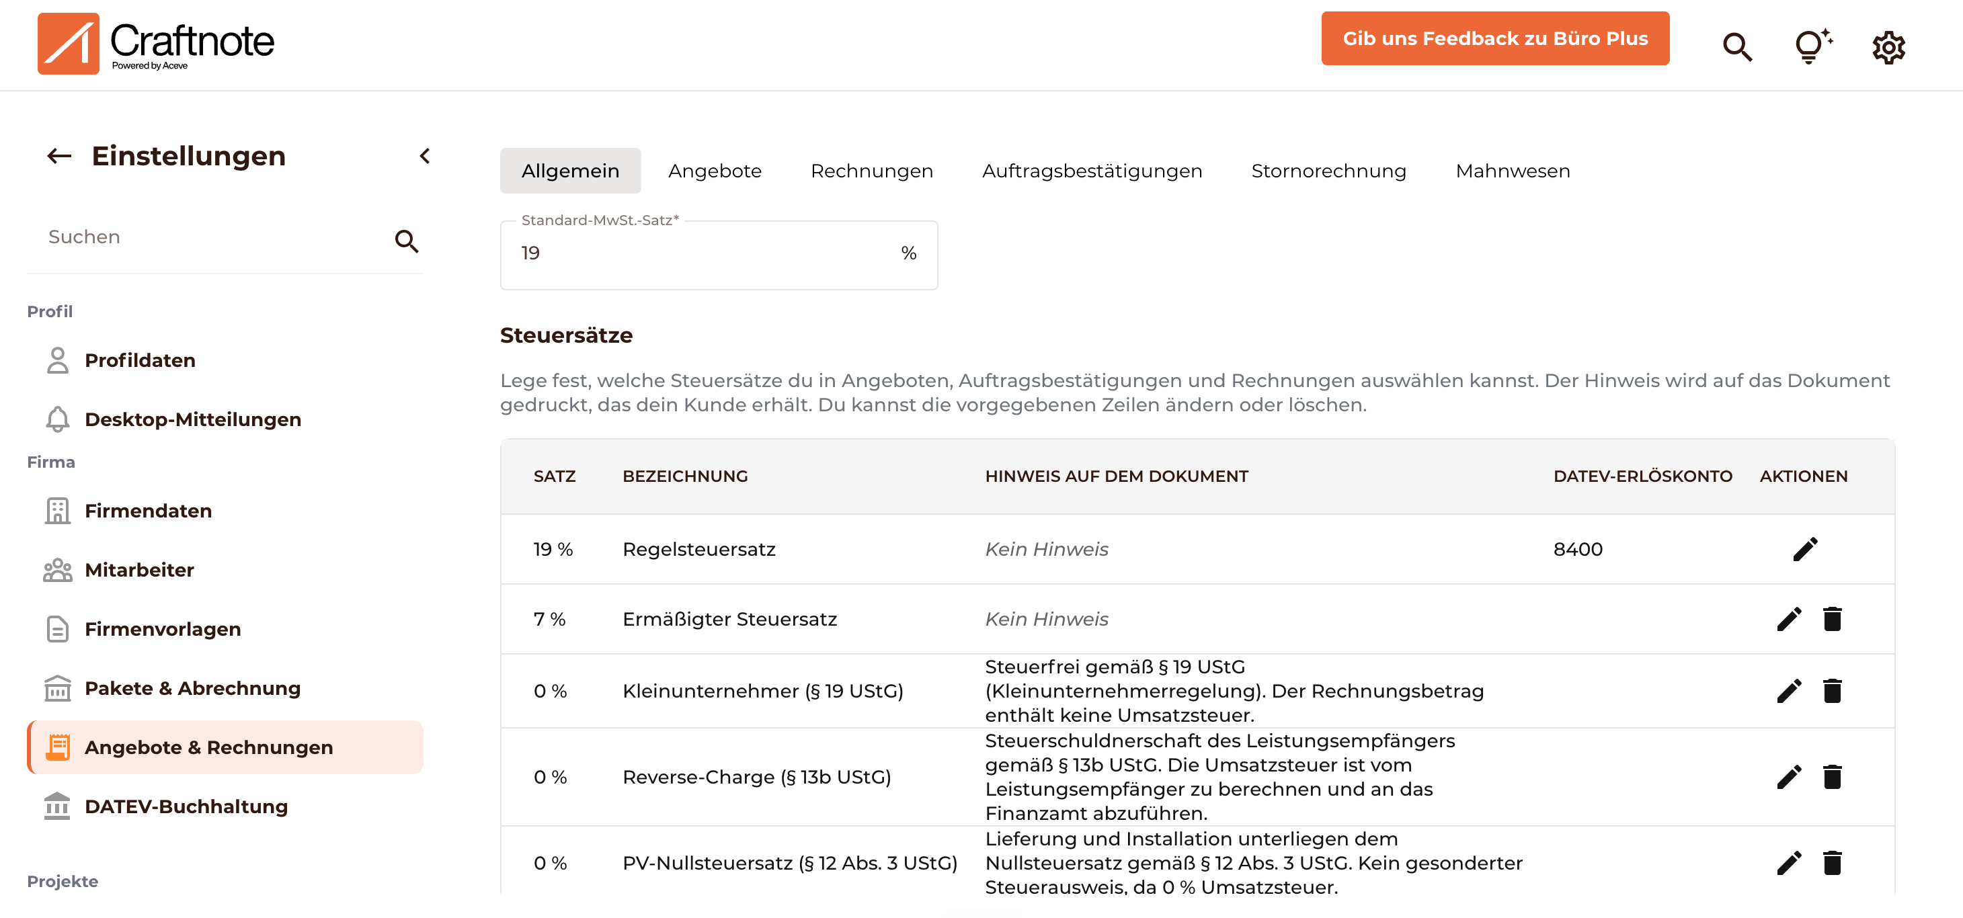The image size is (1963, 918).
Task: Collapse the Einstellungen sidebar with chevron
Action: click(x=426, y=156)
